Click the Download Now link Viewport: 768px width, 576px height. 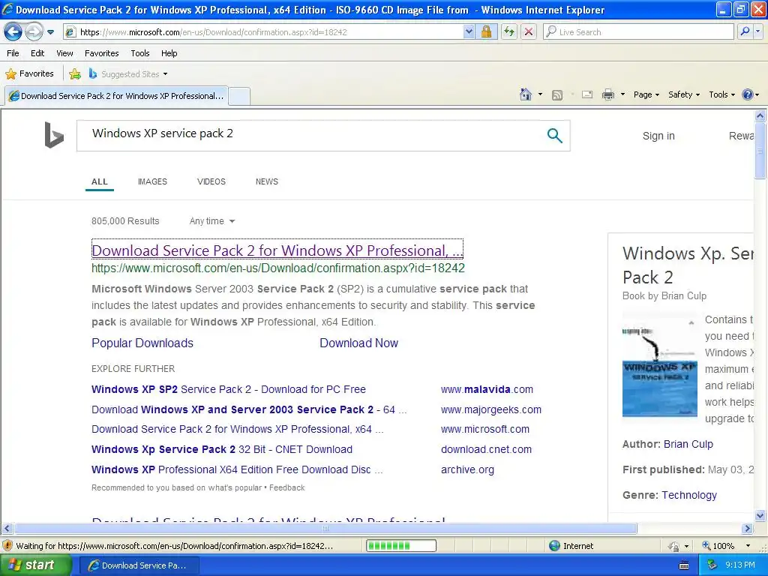tap(359, 343)
